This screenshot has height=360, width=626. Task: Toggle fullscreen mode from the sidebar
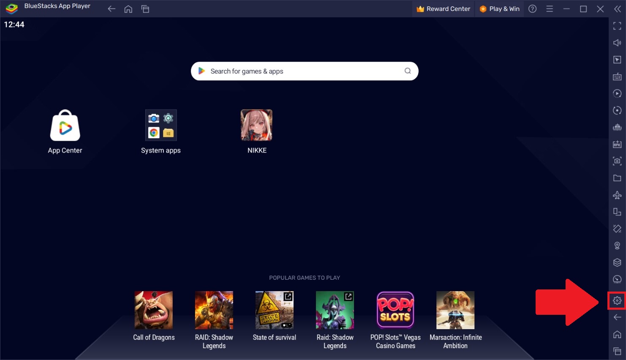coord(617,26)
